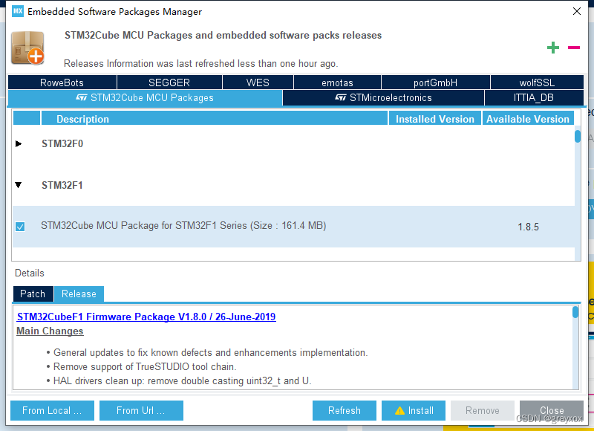Switch to the ITTIA_DB tab
Screen dimensions: 594x431
point(534,98)
